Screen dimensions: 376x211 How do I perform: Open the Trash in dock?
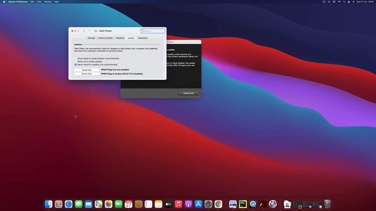coord(327,204)
